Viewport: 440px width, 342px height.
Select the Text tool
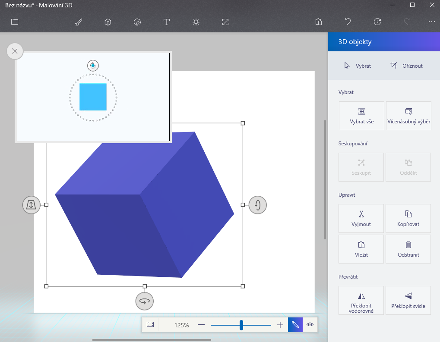(166, 22)
